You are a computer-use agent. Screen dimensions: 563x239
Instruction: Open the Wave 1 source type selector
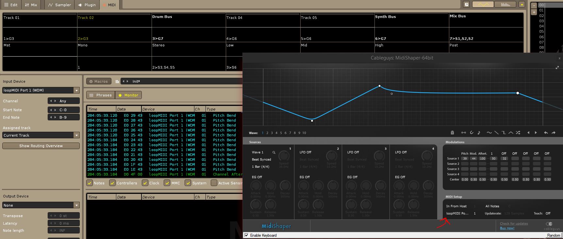point(257,152)
